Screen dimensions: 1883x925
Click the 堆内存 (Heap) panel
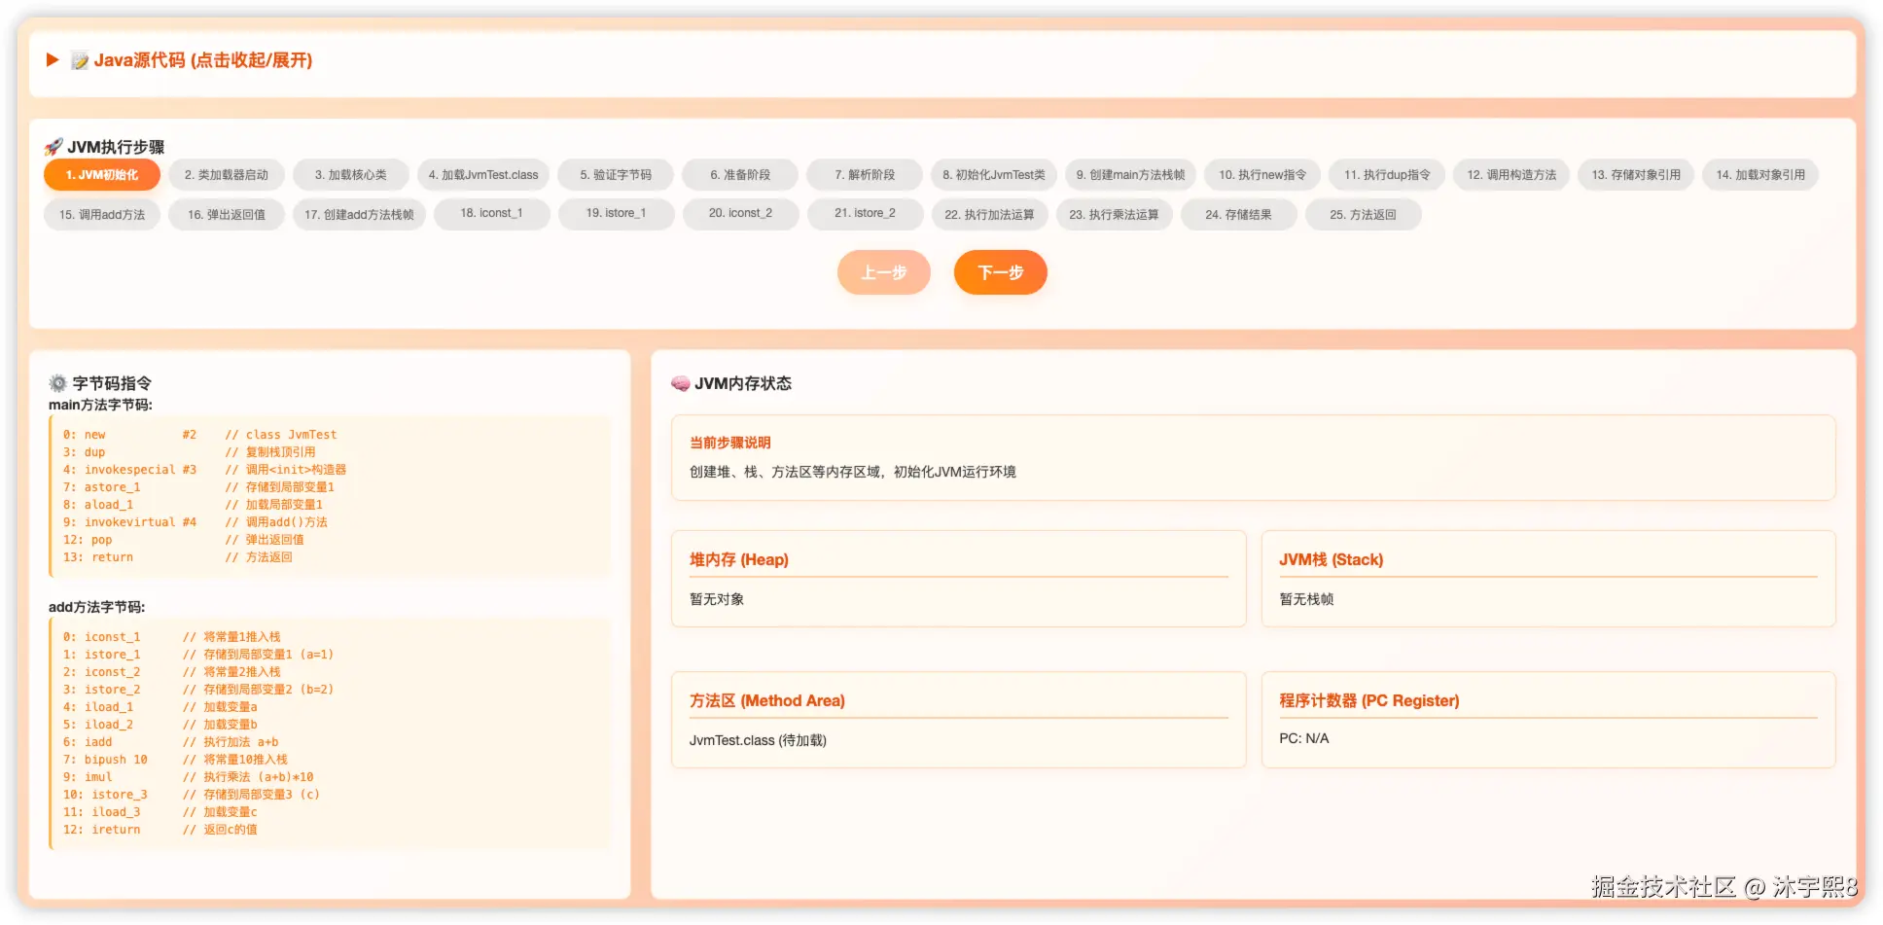coord(958,579)
